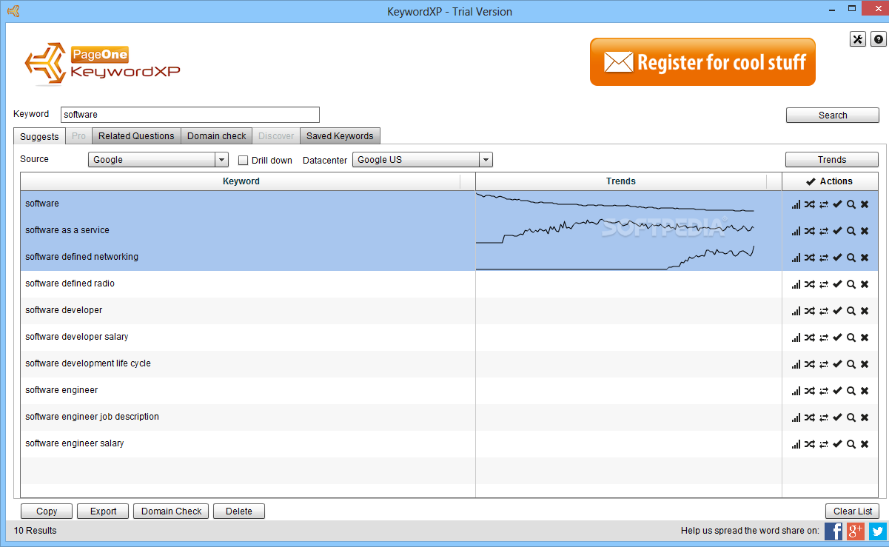Screen dimensions: 889x547
Task: Select the 'software engineer job description' keyword
Action: [92, 417]
